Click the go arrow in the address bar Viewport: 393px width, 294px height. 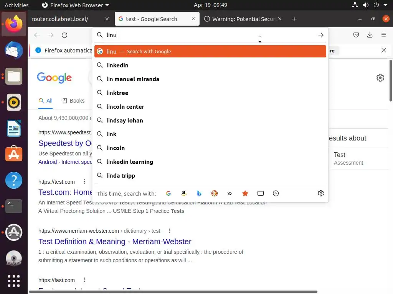[x=321, y=35]
